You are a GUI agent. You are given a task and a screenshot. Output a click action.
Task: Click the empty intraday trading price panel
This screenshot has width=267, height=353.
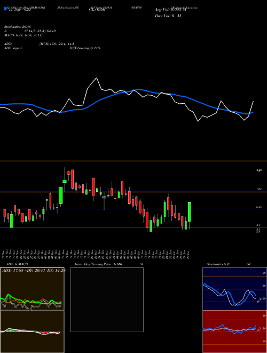[x=107, y=300]
